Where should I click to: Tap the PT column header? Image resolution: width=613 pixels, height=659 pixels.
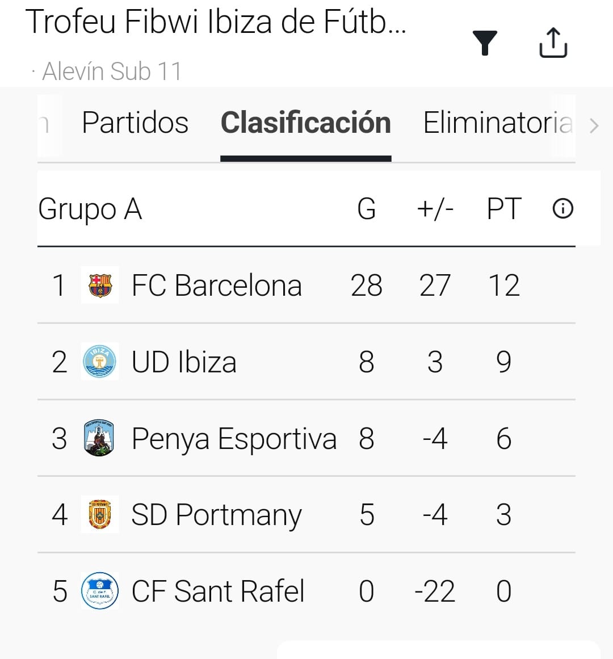tap(503, 209)
